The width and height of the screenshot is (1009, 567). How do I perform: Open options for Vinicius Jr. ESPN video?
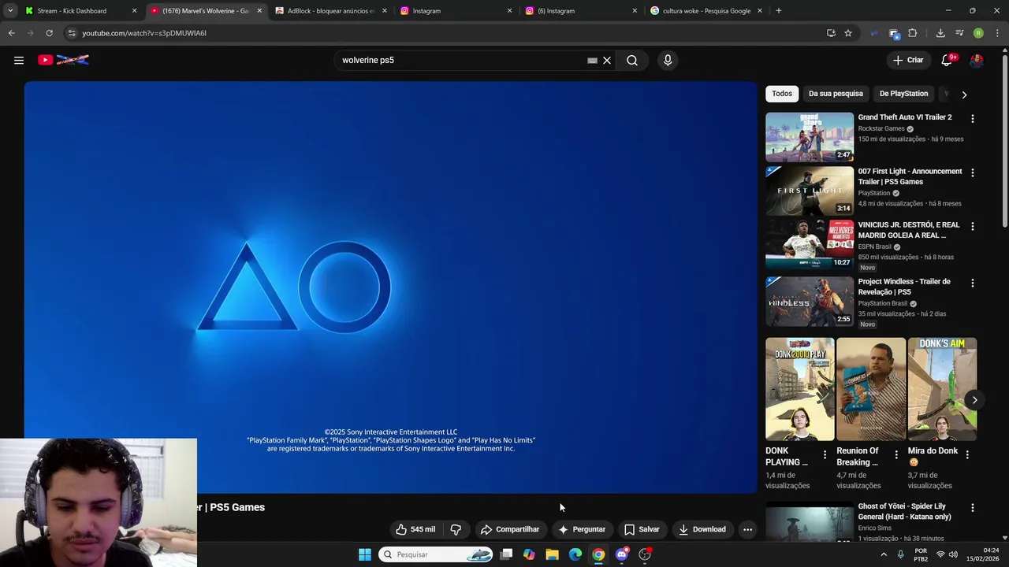click(x=972, y=226)
